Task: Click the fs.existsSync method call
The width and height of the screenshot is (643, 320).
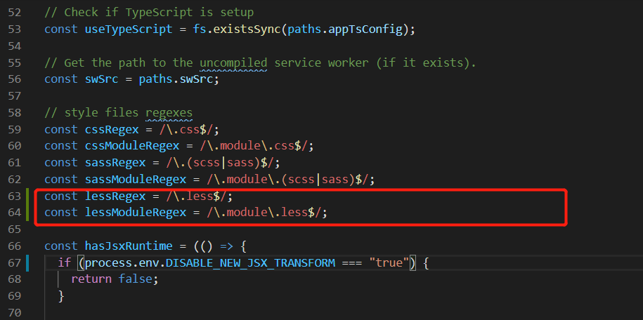Action: pyautogui.click(x=237, y=29)
